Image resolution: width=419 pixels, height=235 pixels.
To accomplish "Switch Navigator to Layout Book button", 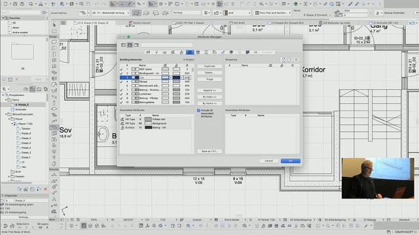I will [x=39, y=89].
